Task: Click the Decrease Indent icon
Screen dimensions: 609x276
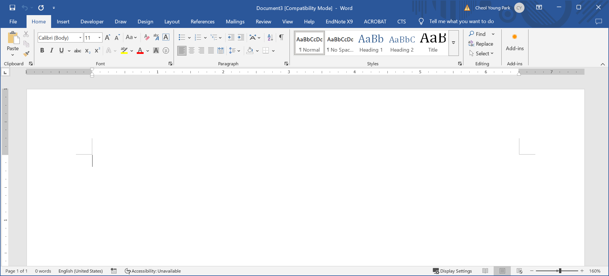Action: [231, 37]
